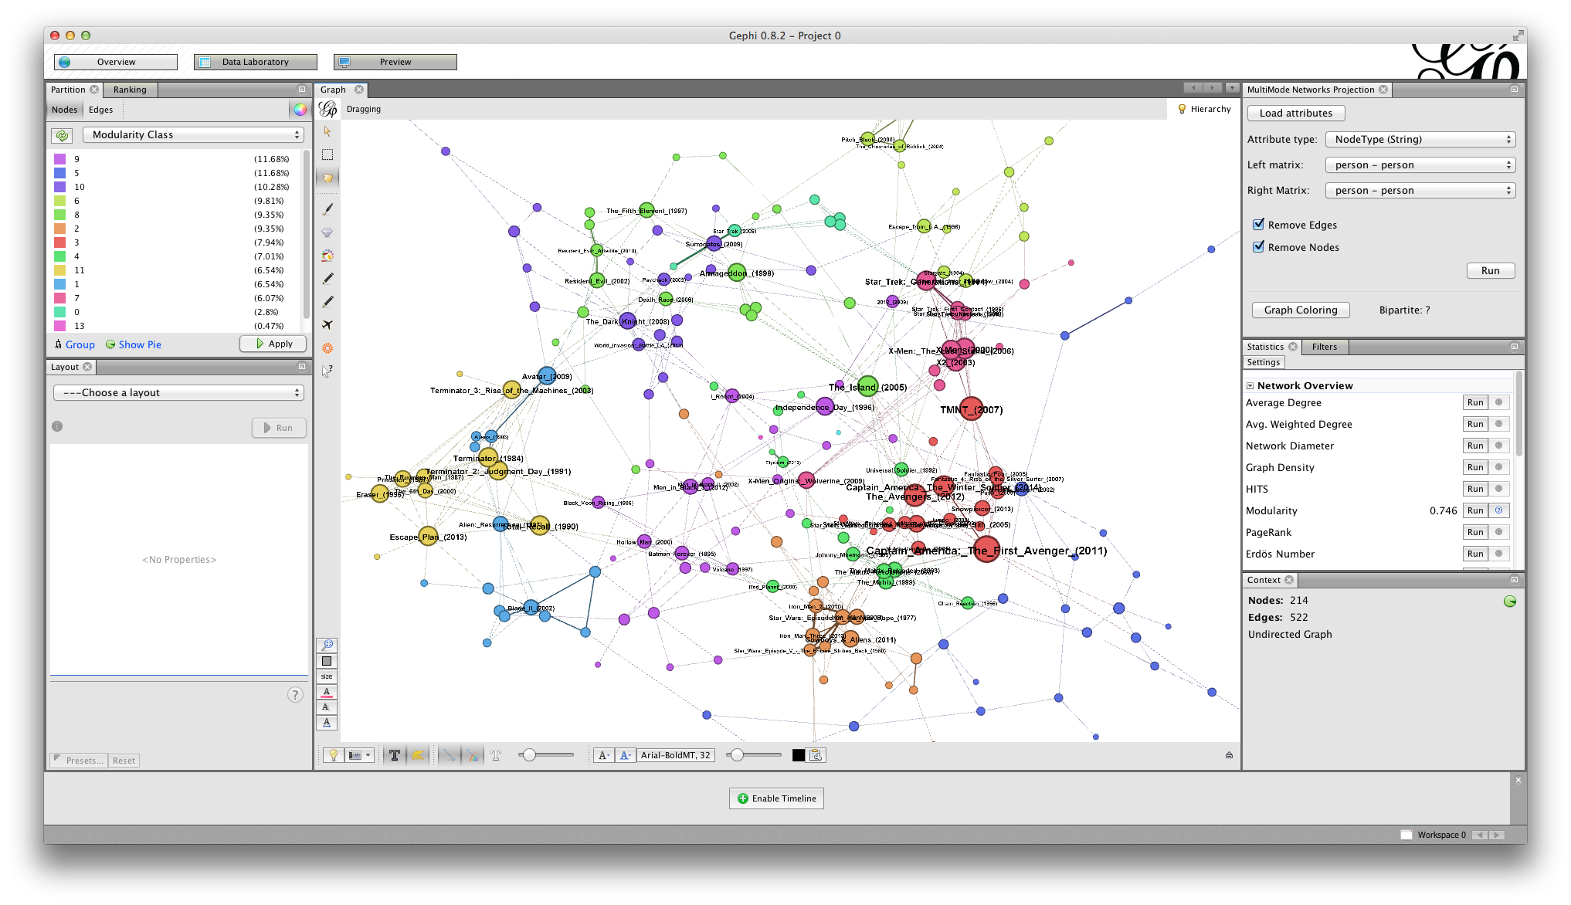Click the Graph Coloring button
This screenshot has height=905, width=1571.
(1301, 310)
